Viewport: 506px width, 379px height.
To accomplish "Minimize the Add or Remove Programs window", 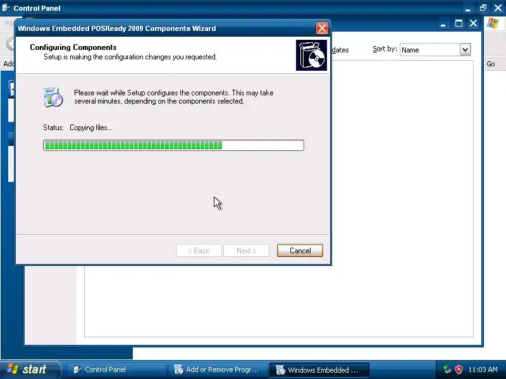I will click(x=443, y=23).
